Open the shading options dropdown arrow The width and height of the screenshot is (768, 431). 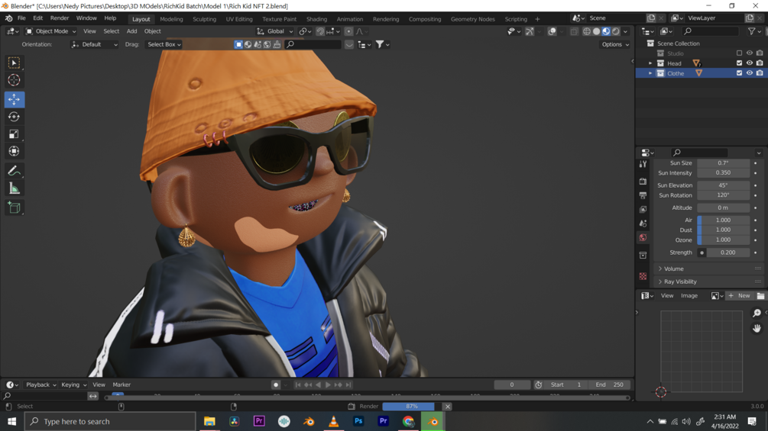click(625, 31)
